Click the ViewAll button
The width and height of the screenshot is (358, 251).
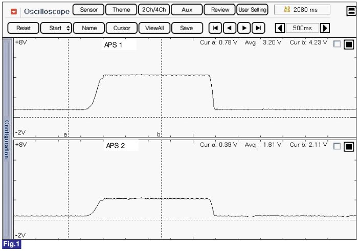(x=154, y=28)
